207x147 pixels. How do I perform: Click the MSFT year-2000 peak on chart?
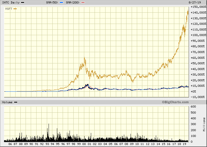tap(84, 57)
